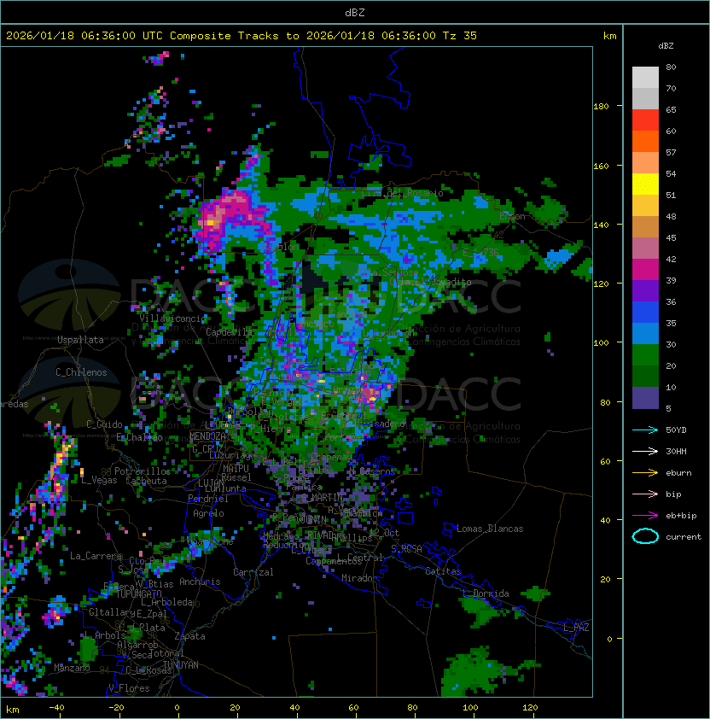Select the bright yellow 51-54 dBZ swatch
This screenshot has width=710, height=719.
pos(645,184)
